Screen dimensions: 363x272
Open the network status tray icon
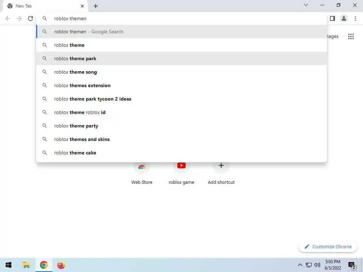click(x=309, y=265)
